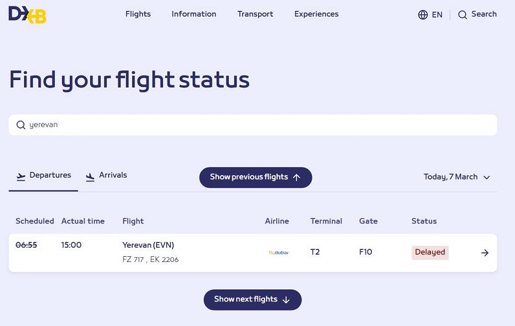This screenshot has height=326, width=515.
Task: Open the Flights menu
Action: click(x=138, y=14)
